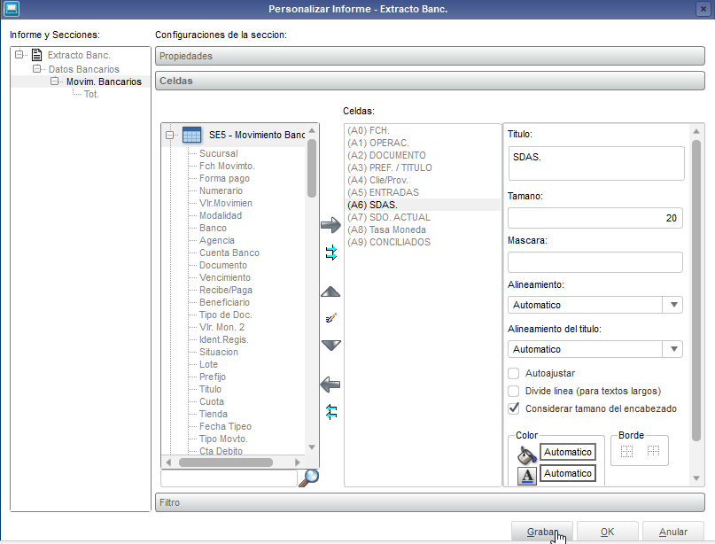Image resolution: width=715 pixels, height=544 pixels.
Task: Open font color Automatico swatch
Action: [x=568, y=473]
